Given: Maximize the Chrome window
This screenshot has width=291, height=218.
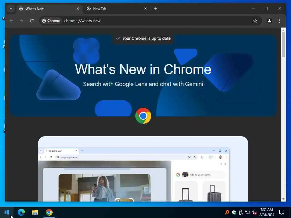Looking at the screenshot, I should tap(266, 9).
